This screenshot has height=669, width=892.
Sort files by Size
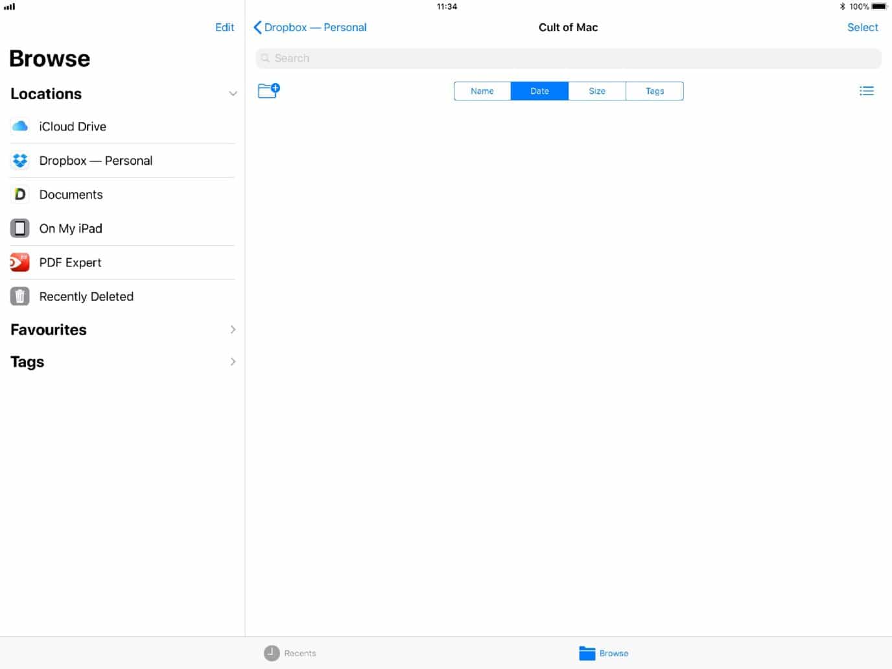(596, 91)
